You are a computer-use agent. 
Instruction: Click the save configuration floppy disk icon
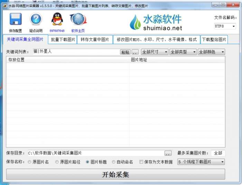(16, 19)
